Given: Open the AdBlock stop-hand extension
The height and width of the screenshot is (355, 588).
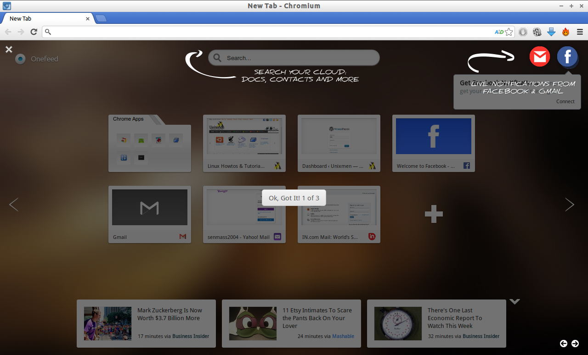Looking at the screenshot, I should (523, 32).
